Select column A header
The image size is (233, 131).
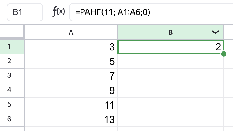click(x=71, y=32)
